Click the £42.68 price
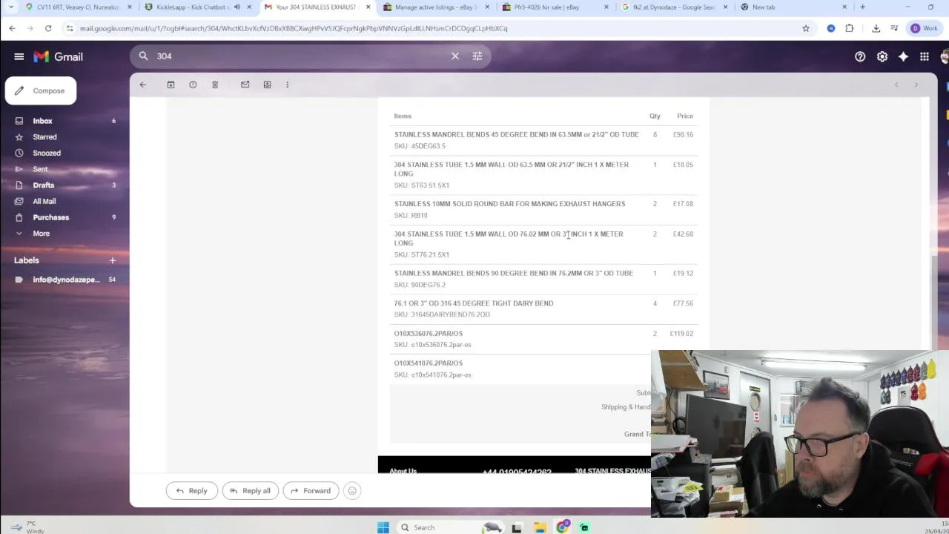Viewport: 949px width, 534px height. coord(683,234)
